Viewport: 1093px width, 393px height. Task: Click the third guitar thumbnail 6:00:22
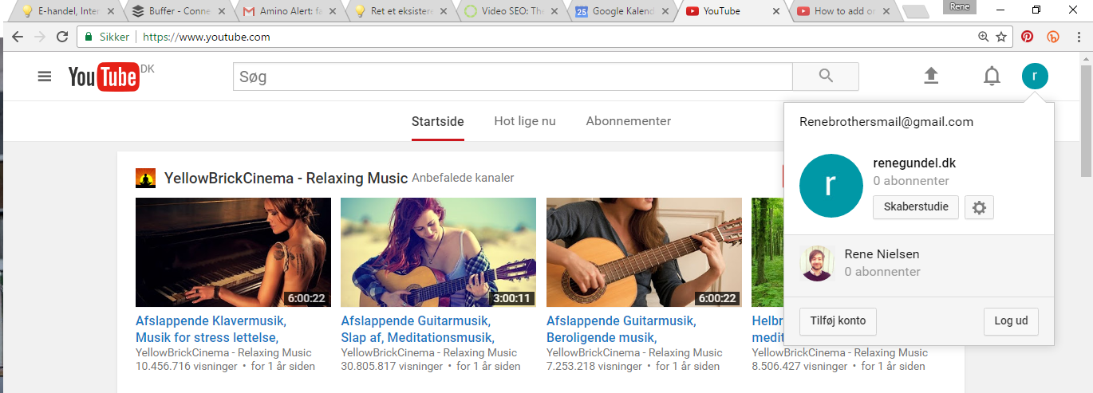(x=644, y=253)
